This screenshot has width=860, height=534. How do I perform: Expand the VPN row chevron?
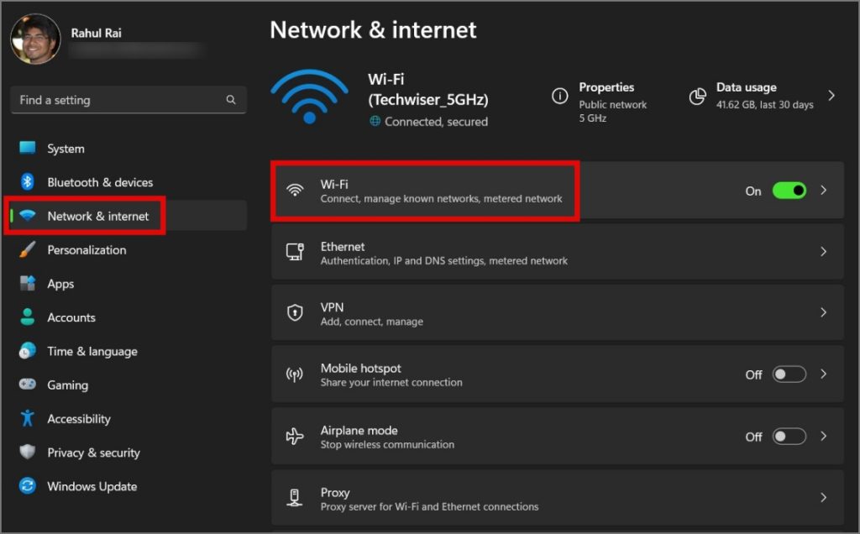point(823,313)
